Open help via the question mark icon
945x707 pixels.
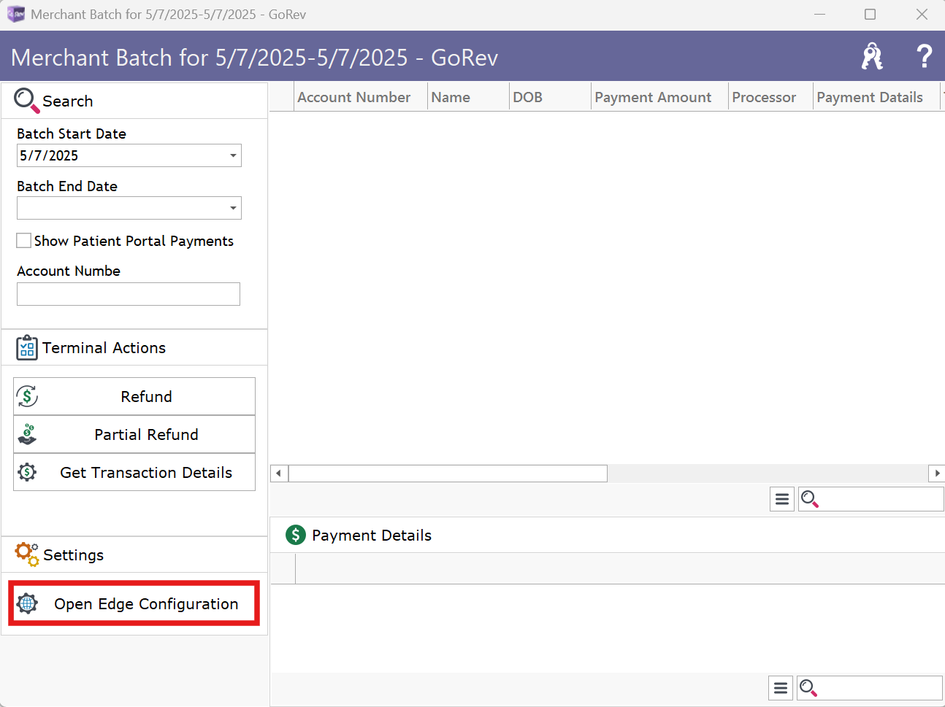point(924,56)
